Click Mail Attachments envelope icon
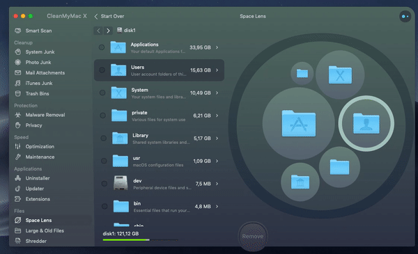This screenshot has width=418, height=254. click(x=18, y=72)
